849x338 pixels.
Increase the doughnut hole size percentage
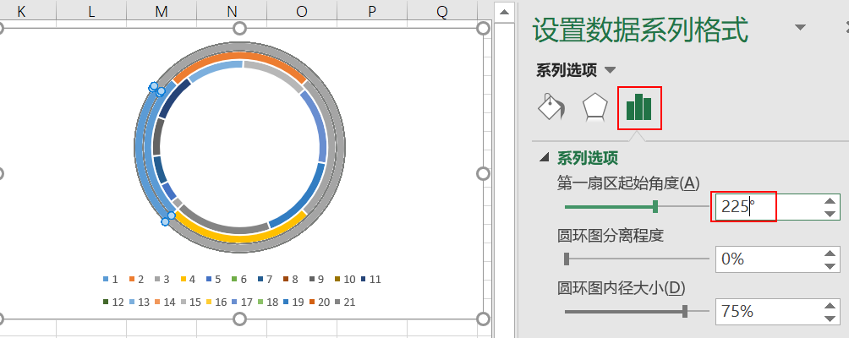point(830,306)
